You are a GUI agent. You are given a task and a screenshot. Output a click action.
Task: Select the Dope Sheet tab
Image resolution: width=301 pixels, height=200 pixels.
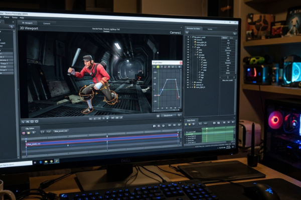191,120
